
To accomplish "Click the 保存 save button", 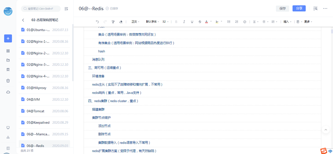I will click(x=282, y=8).
